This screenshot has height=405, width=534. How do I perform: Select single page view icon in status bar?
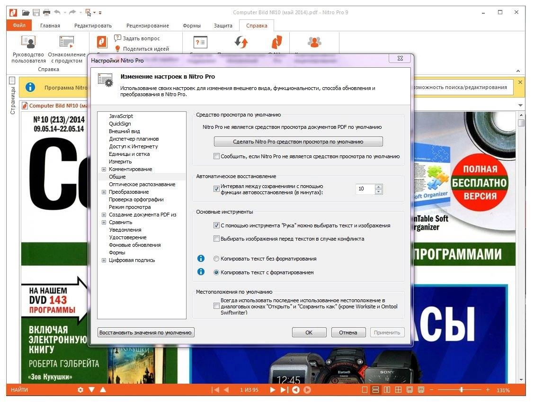[365, 390]
